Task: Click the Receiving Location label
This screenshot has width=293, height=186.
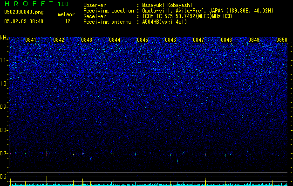Action: click(109, 11)
